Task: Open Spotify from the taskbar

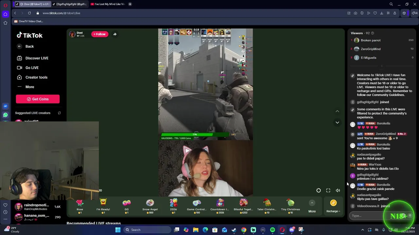Action: pyautogui.click(x=272, y=230)
